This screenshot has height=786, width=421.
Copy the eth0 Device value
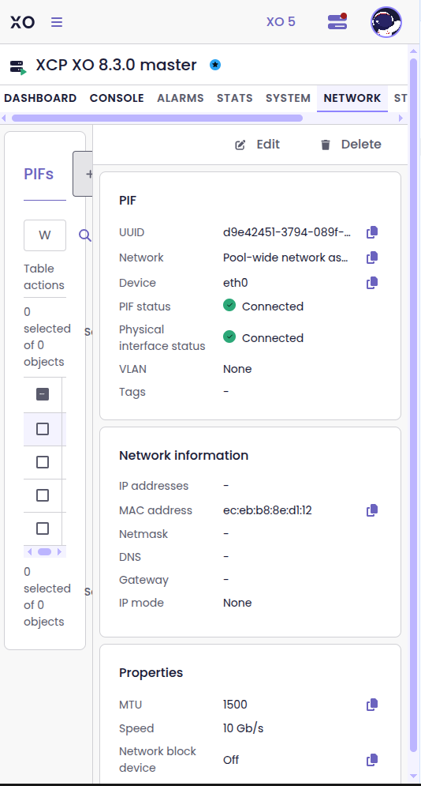(372, 283)
